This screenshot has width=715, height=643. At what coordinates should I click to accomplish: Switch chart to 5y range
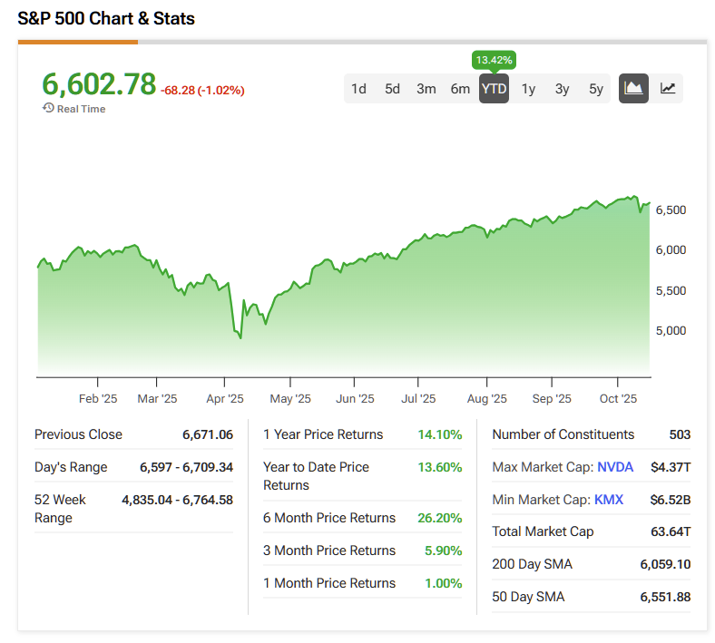point(595,89)
